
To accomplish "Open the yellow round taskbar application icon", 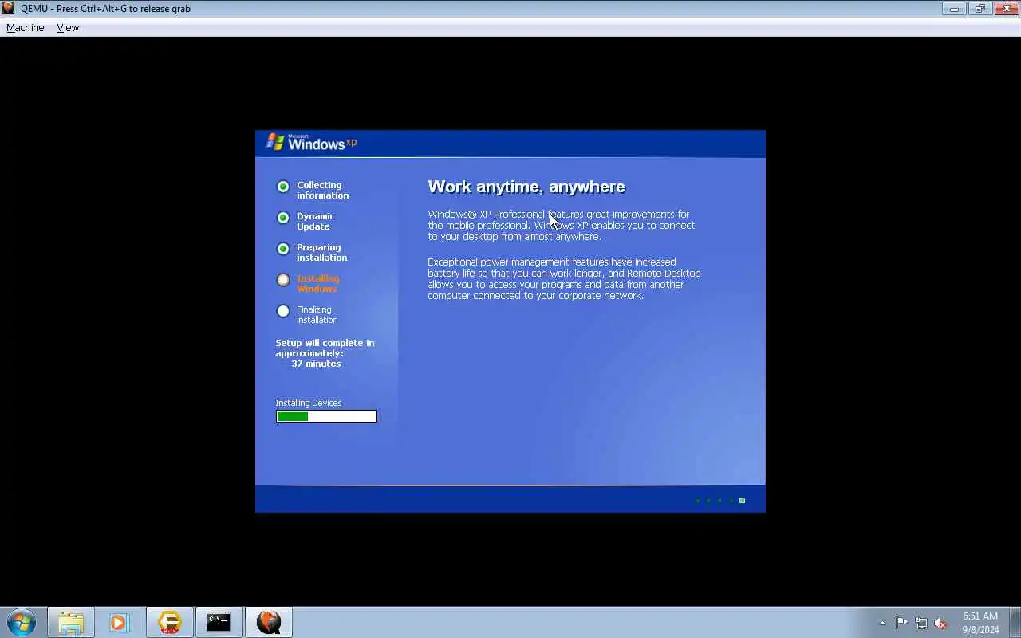I will (169, 622).
